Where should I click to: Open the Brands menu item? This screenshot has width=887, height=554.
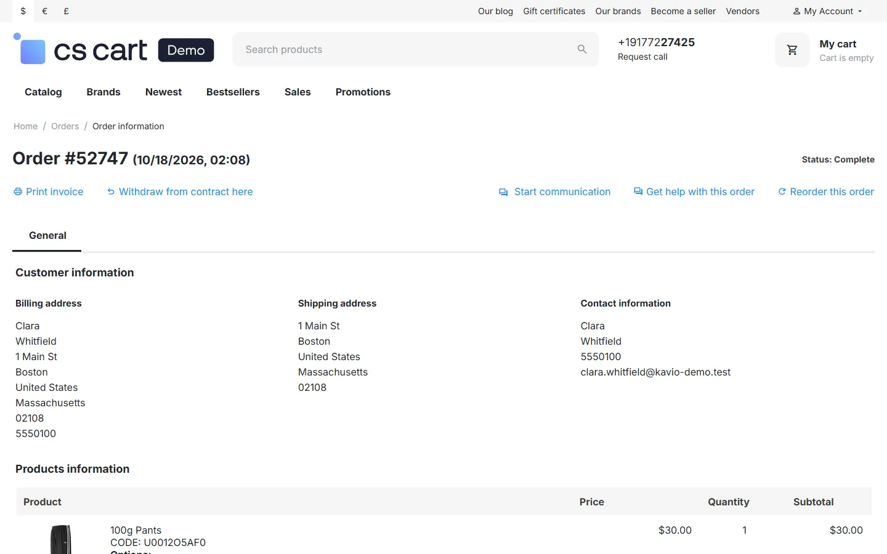103,92
